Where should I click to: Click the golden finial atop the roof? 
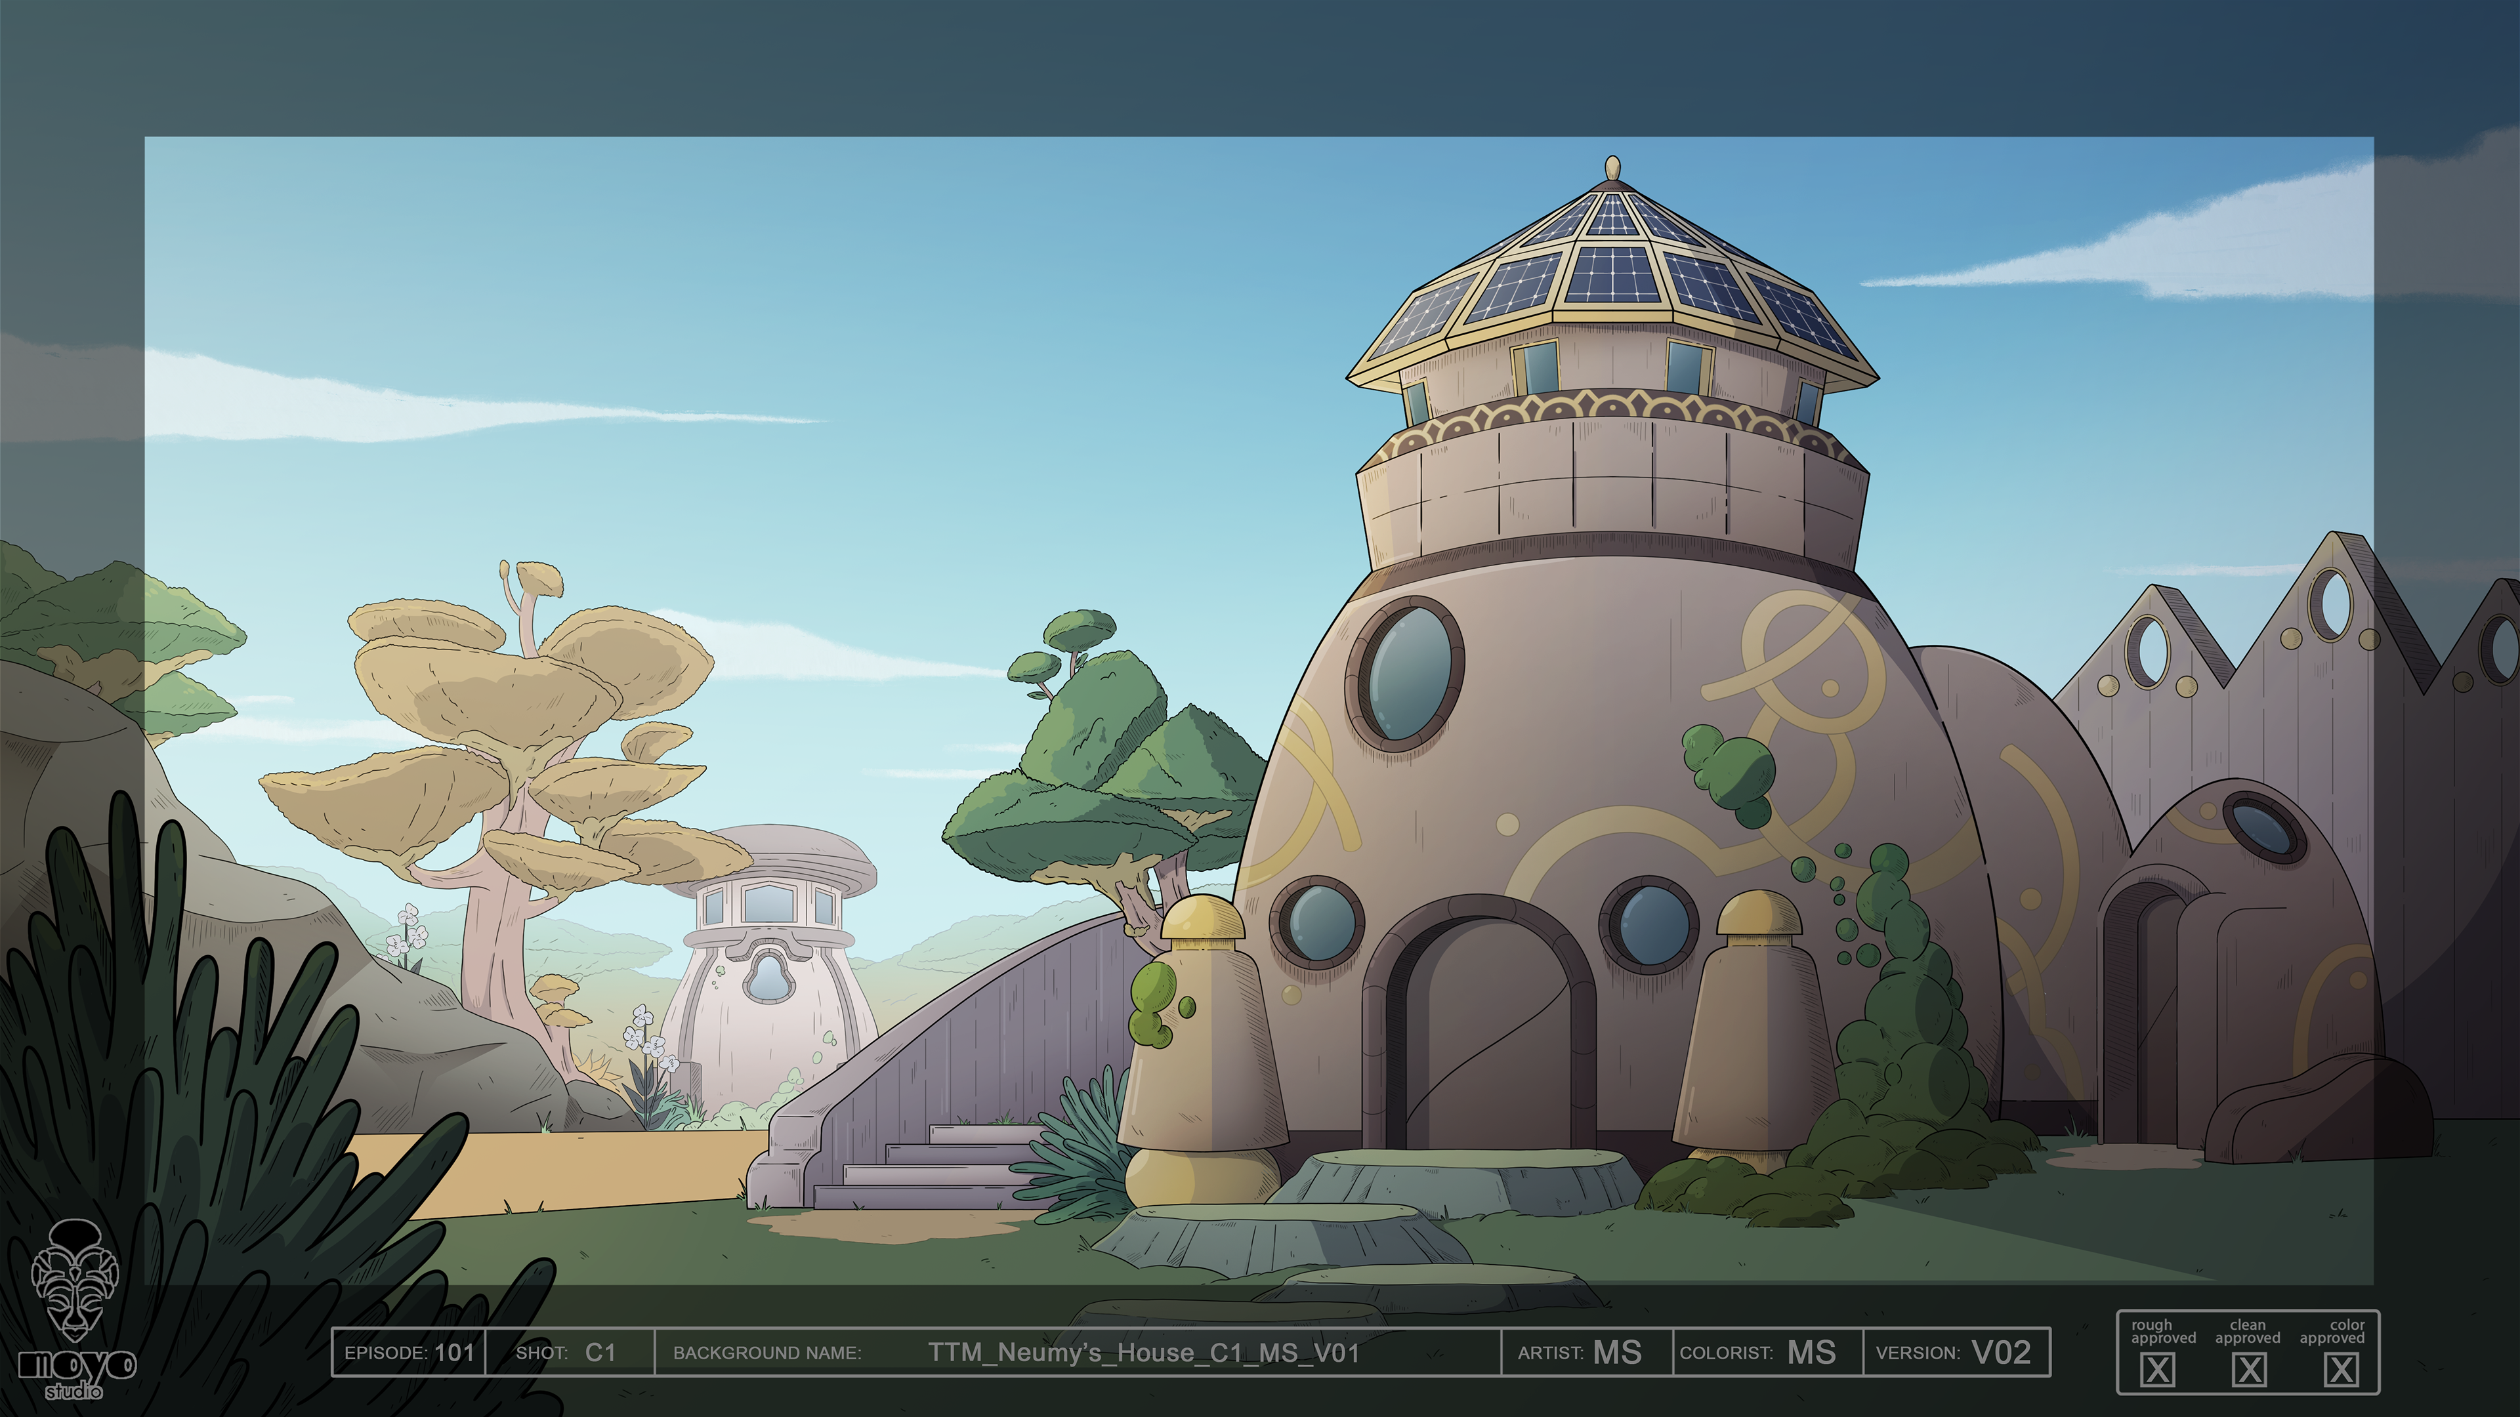click(x=1613, y=168)
